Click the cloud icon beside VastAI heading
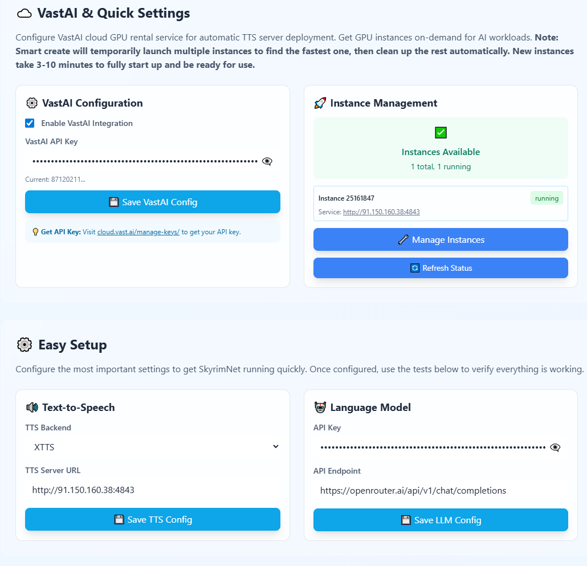Viewport: 587px width, 566px height. (24, 14)
